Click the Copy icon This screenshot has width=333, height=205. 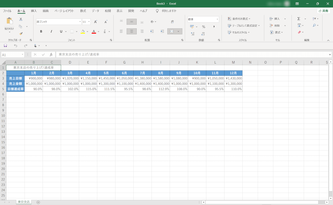(x=20, y=26)
